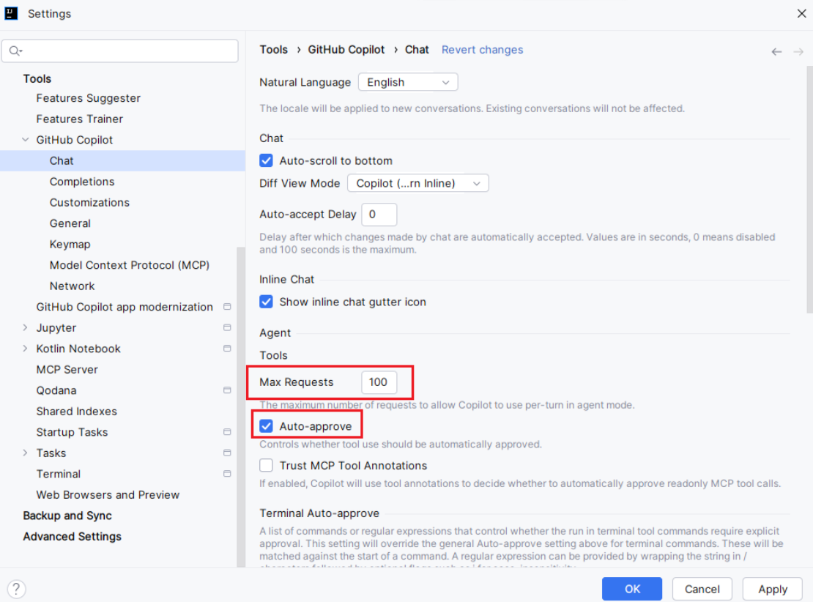Click the Auto-accept Delay input field
Viewport: 813px width, 602px height.
[x=379, y=215]
